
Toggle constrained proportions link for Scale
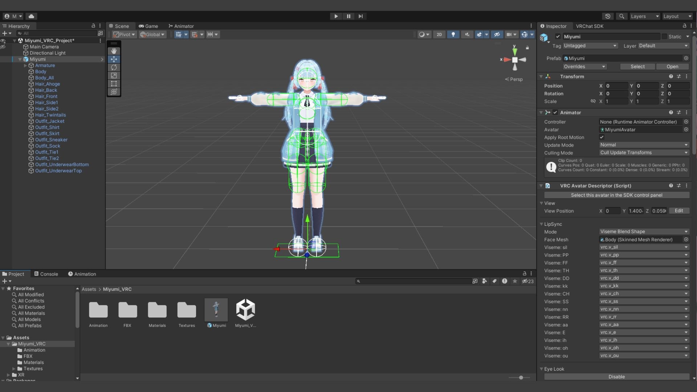[x=593, y=101]
